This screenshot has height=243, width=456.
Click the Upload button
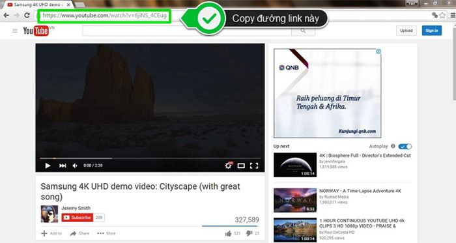pyautogui.click(x=406, y=31)
